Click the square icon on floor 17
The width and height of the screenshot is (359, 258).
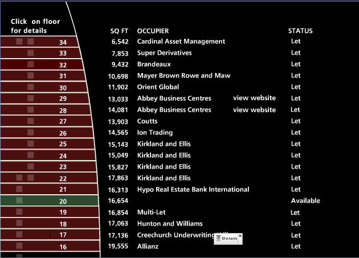pos(19,234)
